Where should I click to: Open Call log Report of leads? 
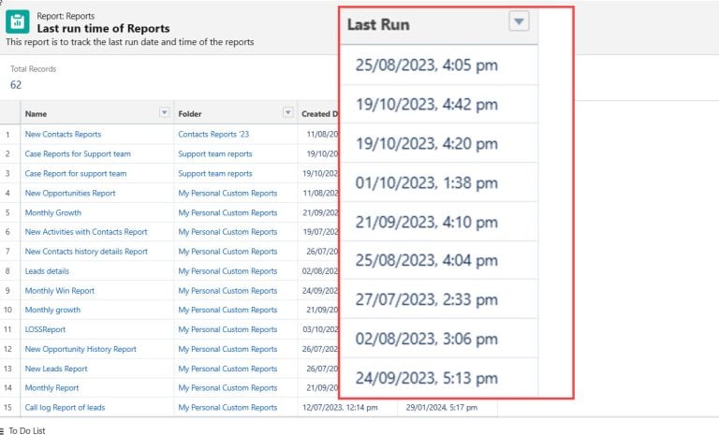[x=65, y=408]
